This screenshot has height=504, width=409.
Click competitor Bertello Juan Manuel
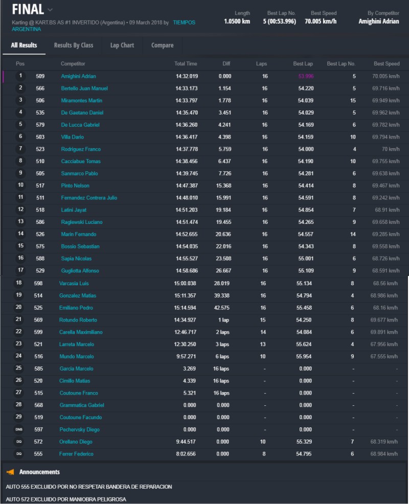(84, 88)
